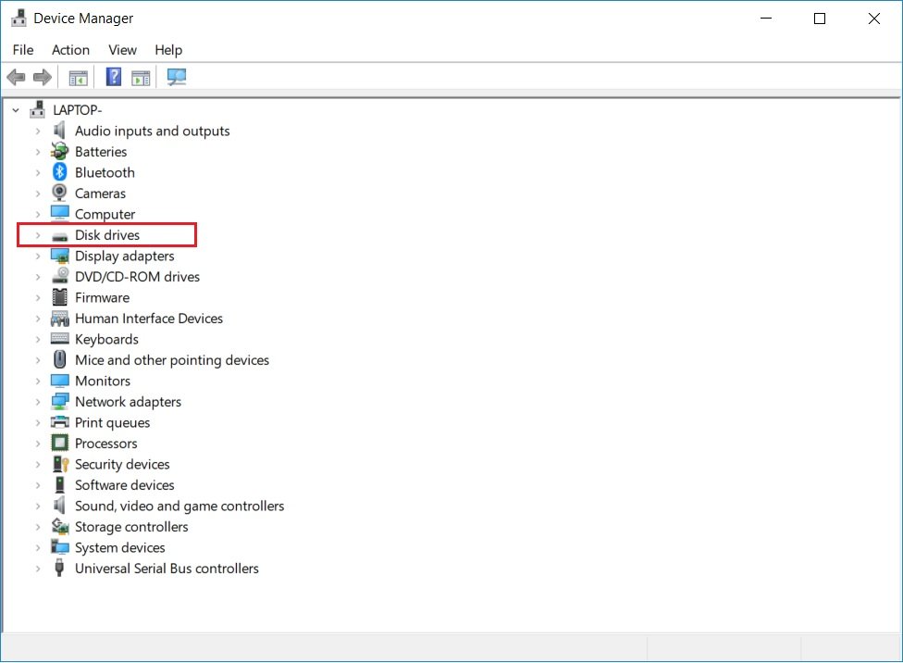903x663 pixels.
Task: Expand the Bluetooth chevron
Action: [37, 173]
